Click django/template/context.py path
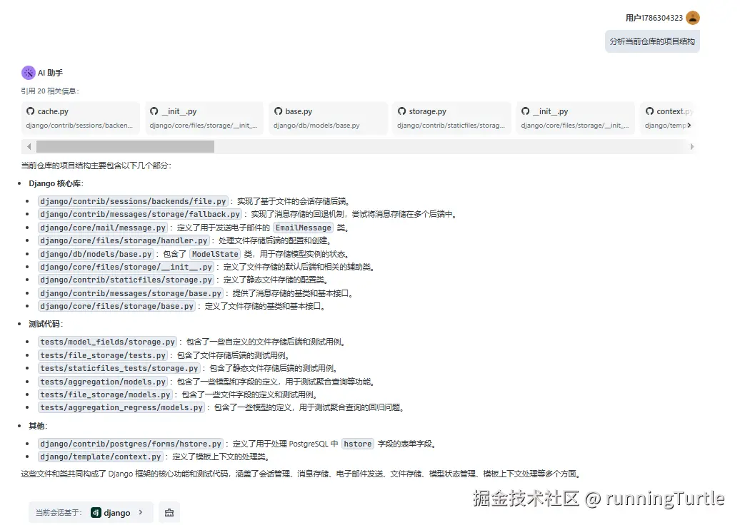Viewport: 740px width, 525px height. (101, 457)
